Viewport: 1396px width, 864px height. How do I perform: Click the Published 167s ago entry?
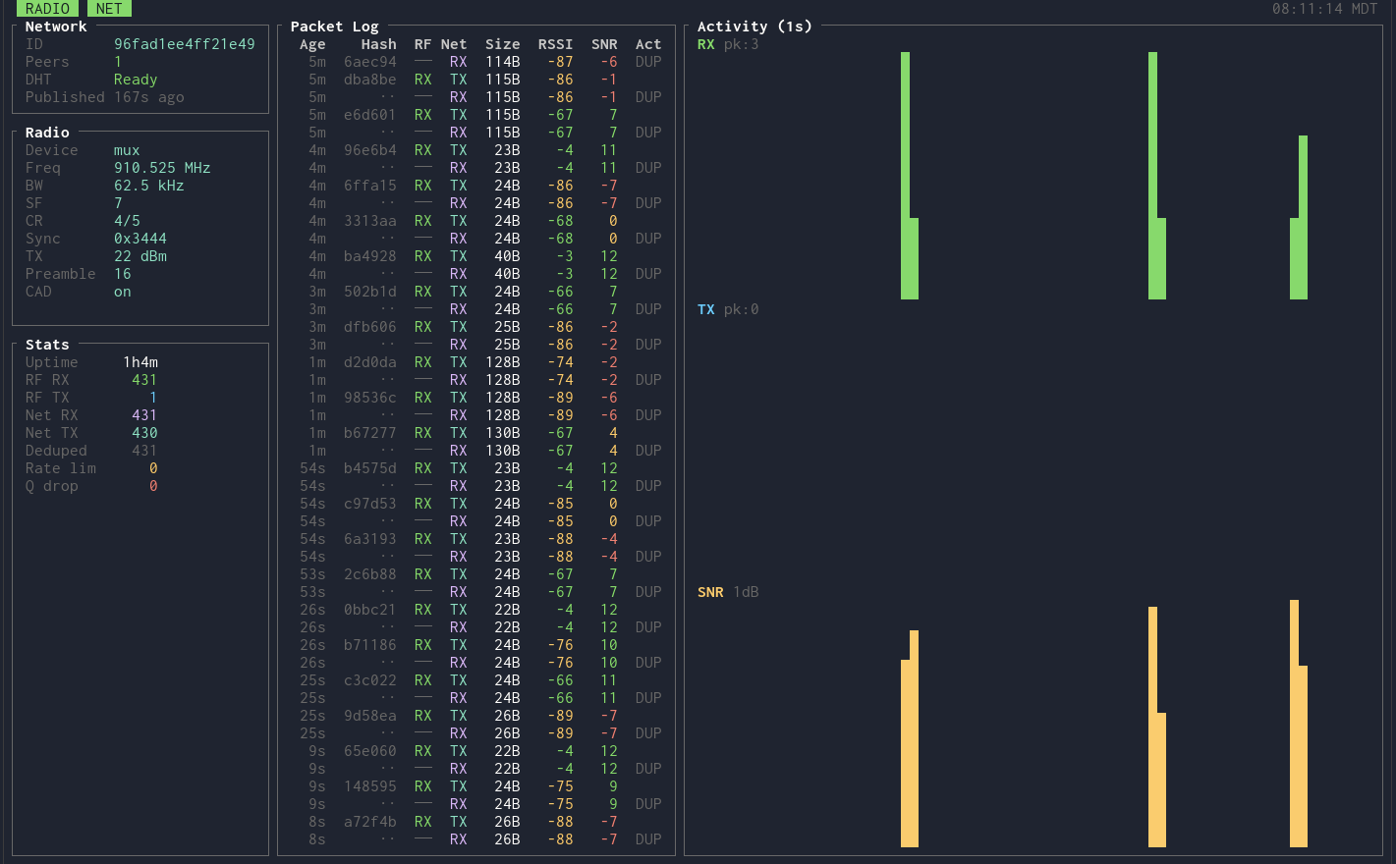coord(105,97)
